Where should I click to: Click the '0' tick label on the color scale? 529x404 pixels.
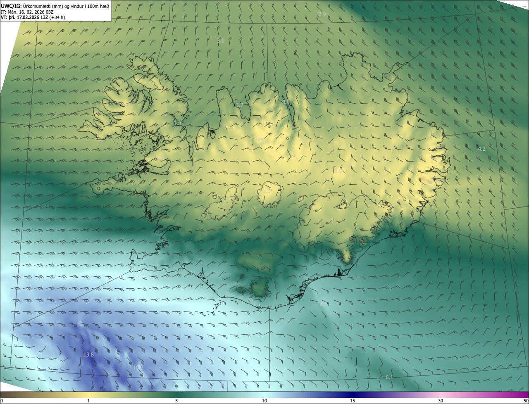1,401
